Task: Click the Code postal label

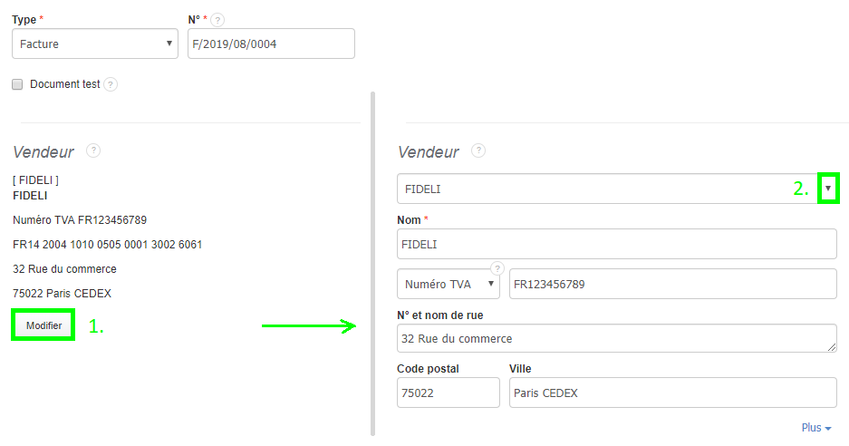Action: coord(428,369)
